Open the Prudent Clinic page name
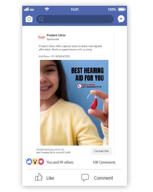The height and width of the screenshot is (192, 153). 56,35
